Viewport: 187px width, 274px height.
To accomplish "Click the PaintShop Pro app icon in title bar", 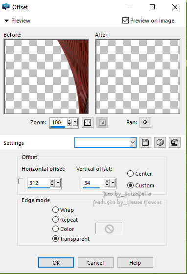I will [6, 7].
